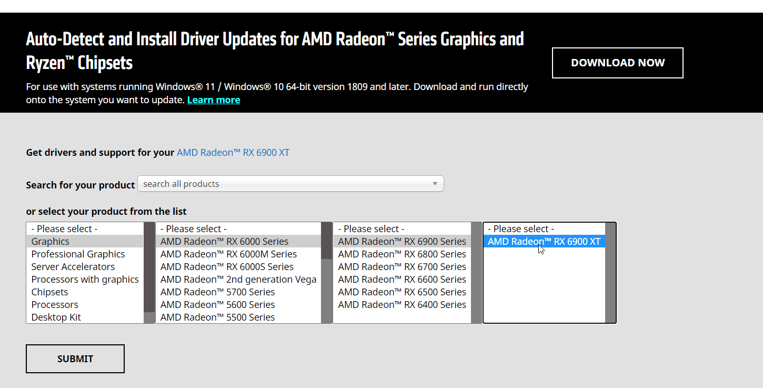
Task: Click the scrollbar of the first product list
Action: point(149,272)
